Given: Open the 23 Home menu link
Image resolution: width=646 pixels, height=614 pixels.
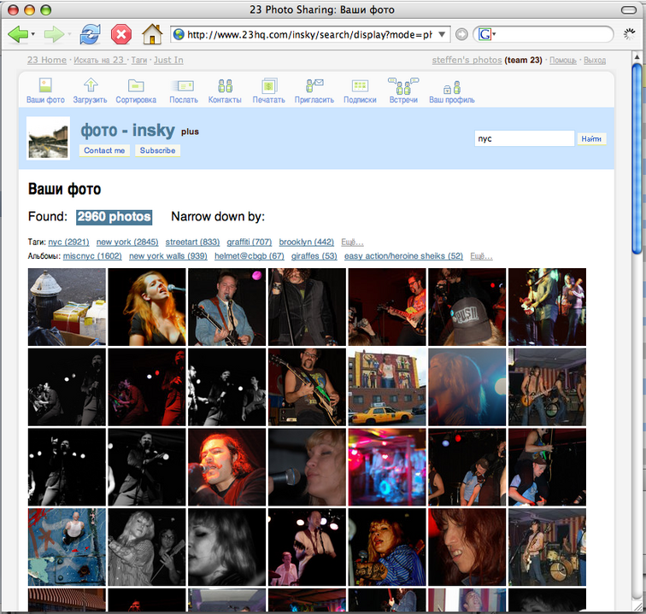Looking at the screenshot, I should pyautogui.click(x=46, y=60).
